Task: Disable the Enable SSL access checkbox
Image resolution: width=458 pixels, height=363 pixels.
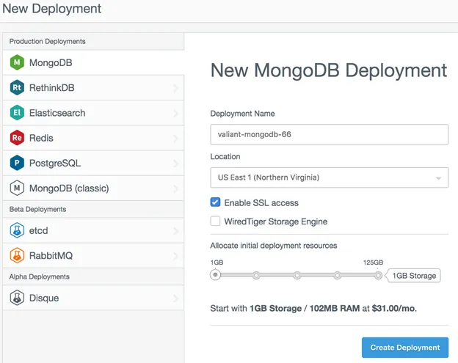Action: (x=216, y=202)
